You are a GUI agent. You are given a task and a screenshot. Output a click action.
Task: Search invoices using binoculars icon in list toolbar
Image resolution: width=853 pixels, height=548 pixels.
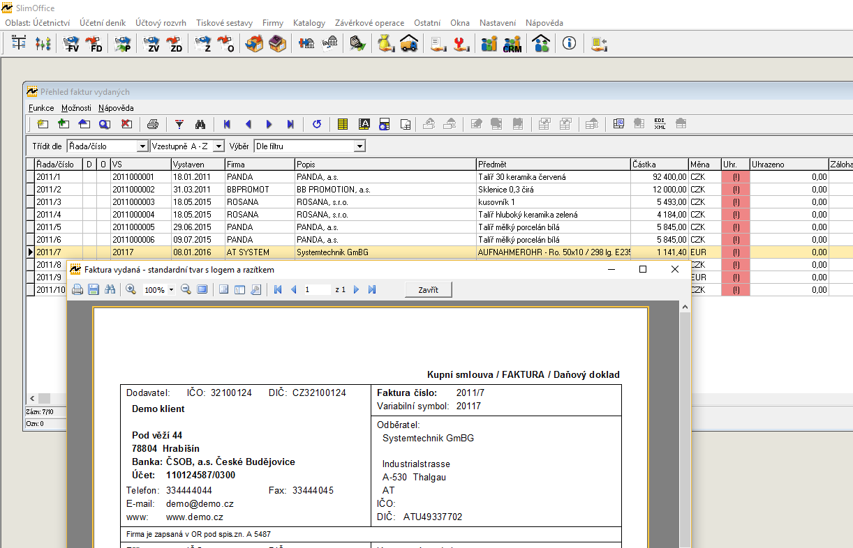[200, 124]
